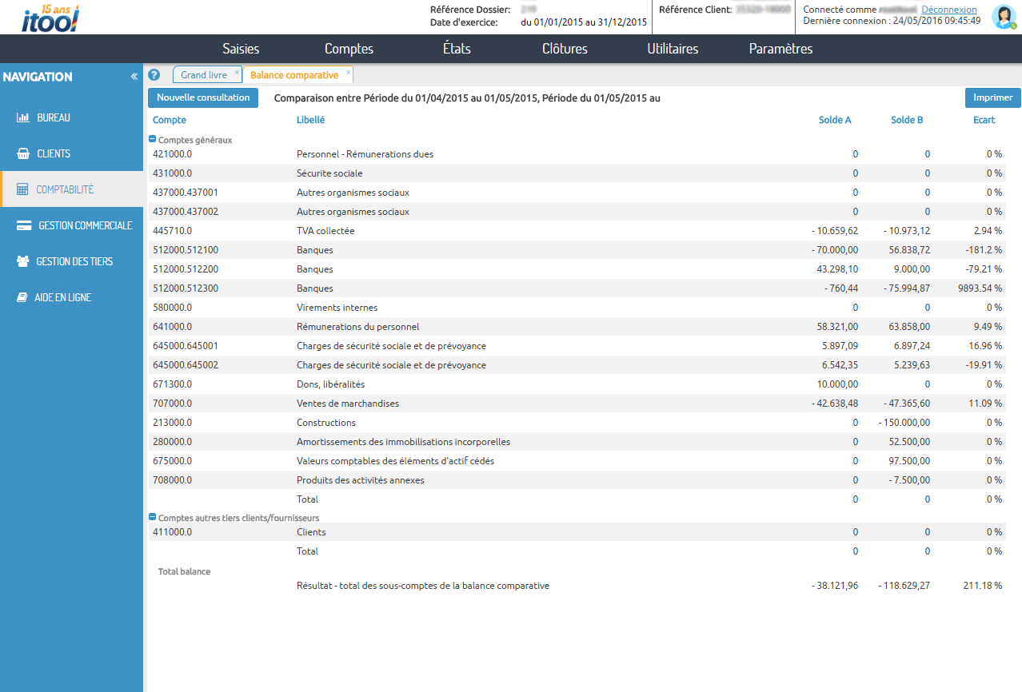This screenshot has width=1022, height=692.
Task: Click the Imprimer button
Action: point(992,97)
